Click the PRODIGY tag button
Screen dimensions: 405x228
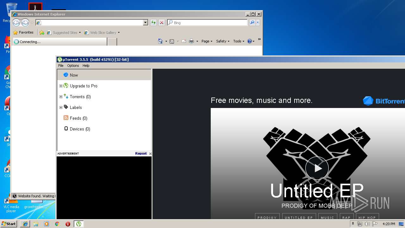[x=267, y=217]
